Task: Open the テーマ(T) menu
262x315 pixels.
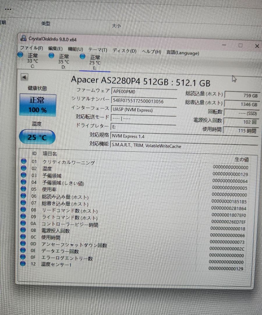Action: pos(98,50)
